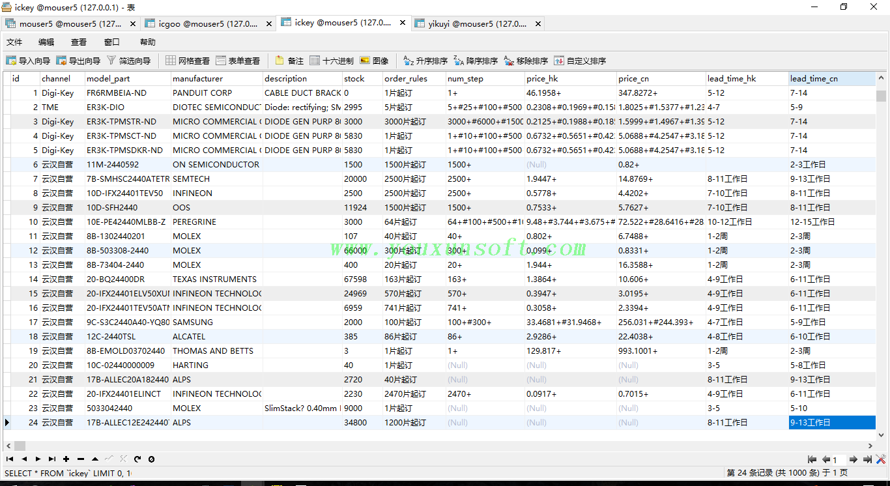Select the order_rules column header
Viewport: 890px width, 486px height.
click(x=414, y=79)
